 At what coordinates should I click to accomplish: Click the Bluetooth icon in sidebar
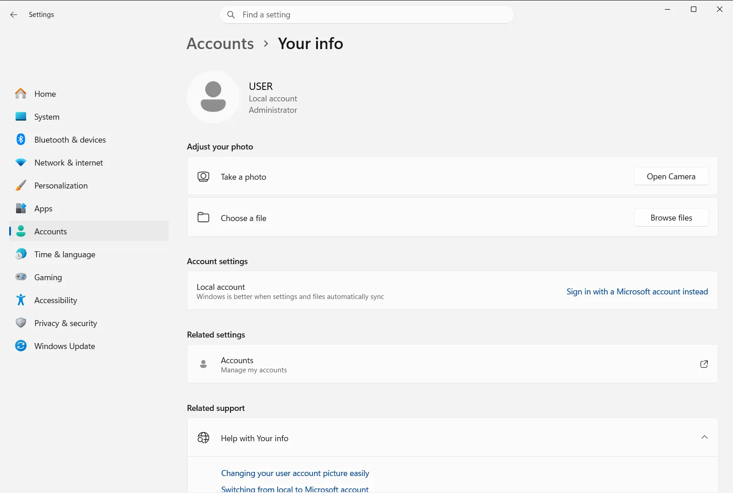[x=21, y=139]
